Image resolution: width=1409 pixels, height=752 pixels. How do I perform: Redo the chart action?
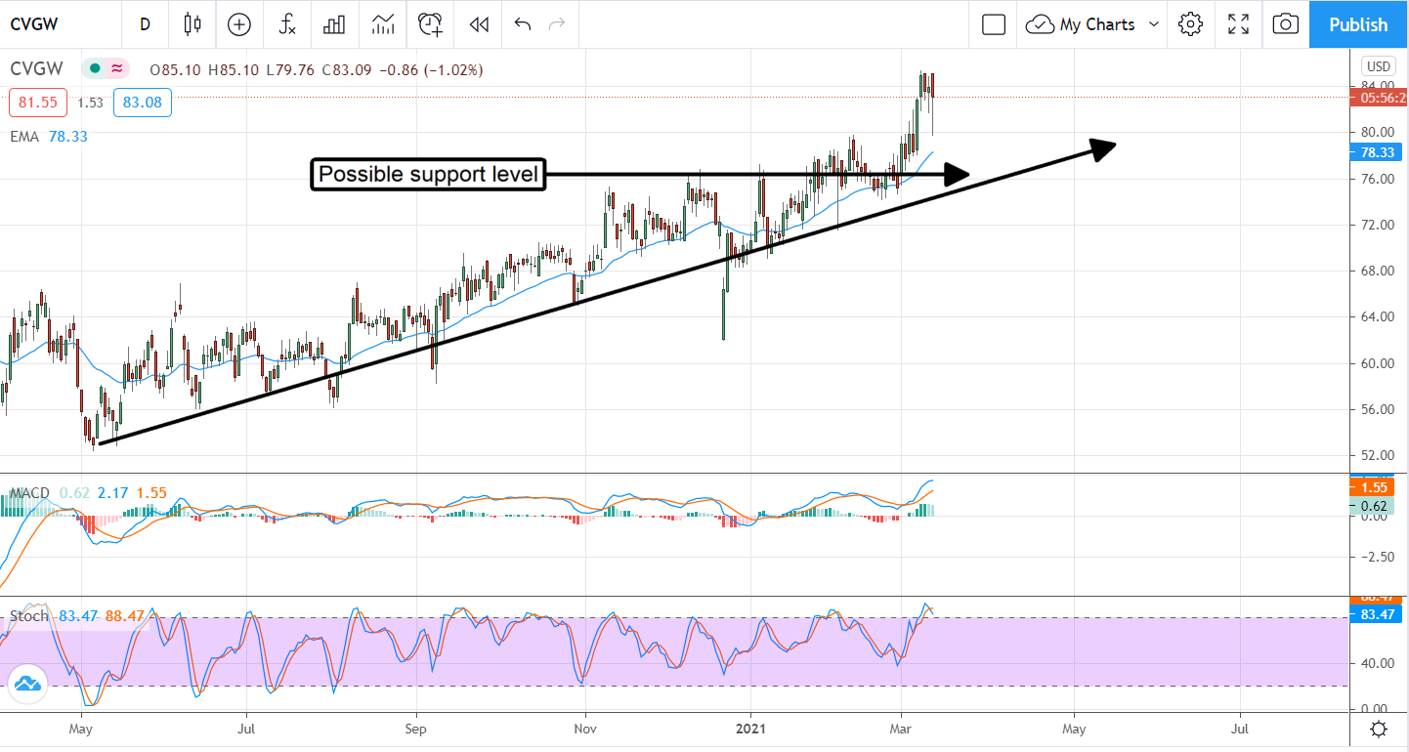coord(557,24)
